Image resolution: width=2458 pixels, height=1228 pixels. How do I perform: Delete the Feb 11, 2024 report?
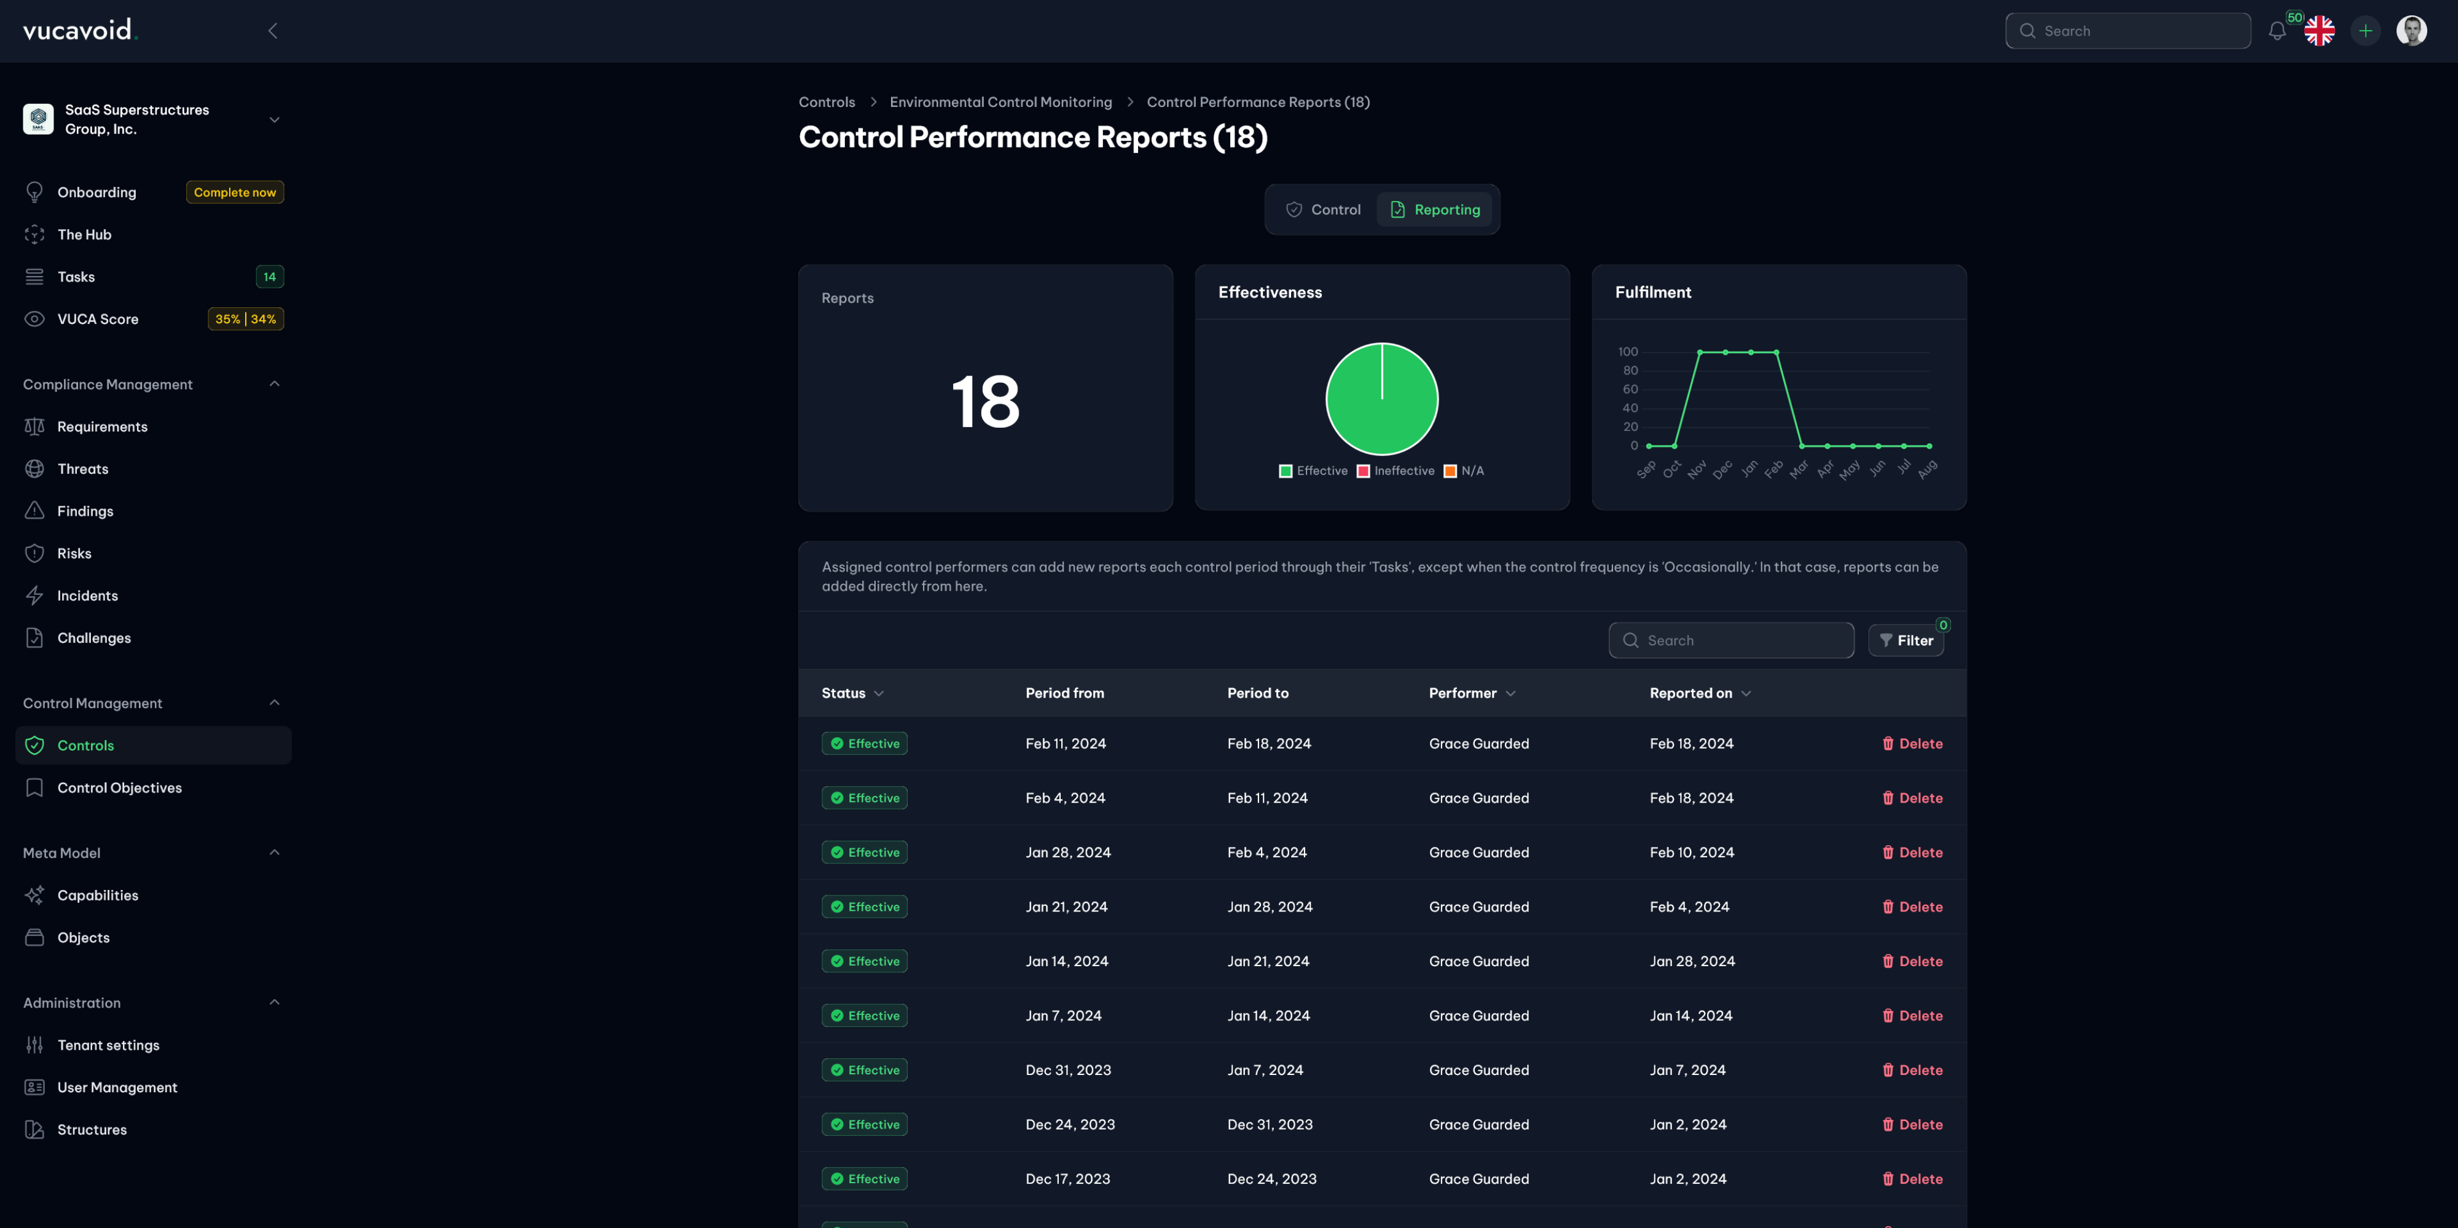[x=1912, y=743]
